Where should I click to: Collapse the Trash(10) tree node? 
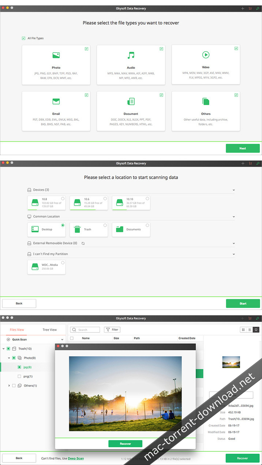(x=3, y=349)
